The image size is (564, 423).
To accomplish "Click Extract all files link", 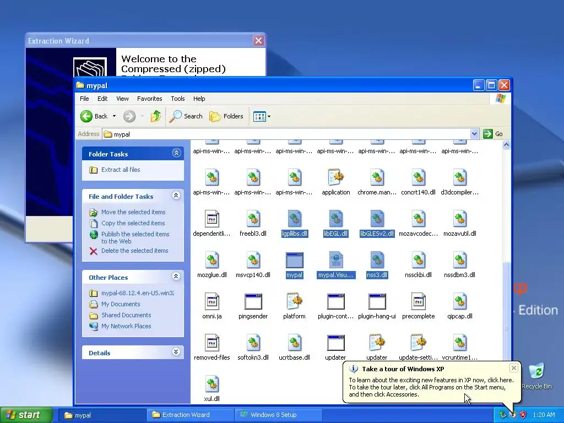I will (121, 170).
